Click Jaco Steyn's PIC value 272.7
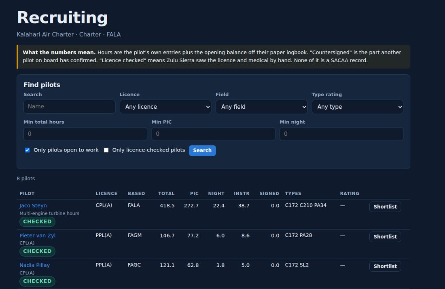The image size is (445, 289). pyautogui.click(x=191, y=206)
